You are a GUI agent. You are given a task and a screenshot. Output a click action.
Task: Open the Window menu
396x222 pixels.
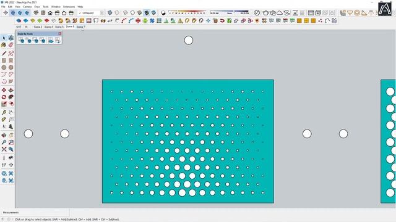point(56,7)
